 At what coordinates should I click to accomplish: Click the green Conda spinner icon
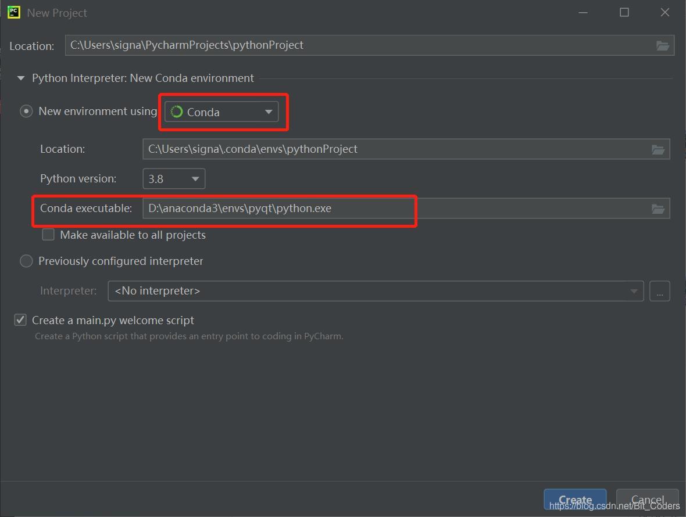click(x=176, y=112)
